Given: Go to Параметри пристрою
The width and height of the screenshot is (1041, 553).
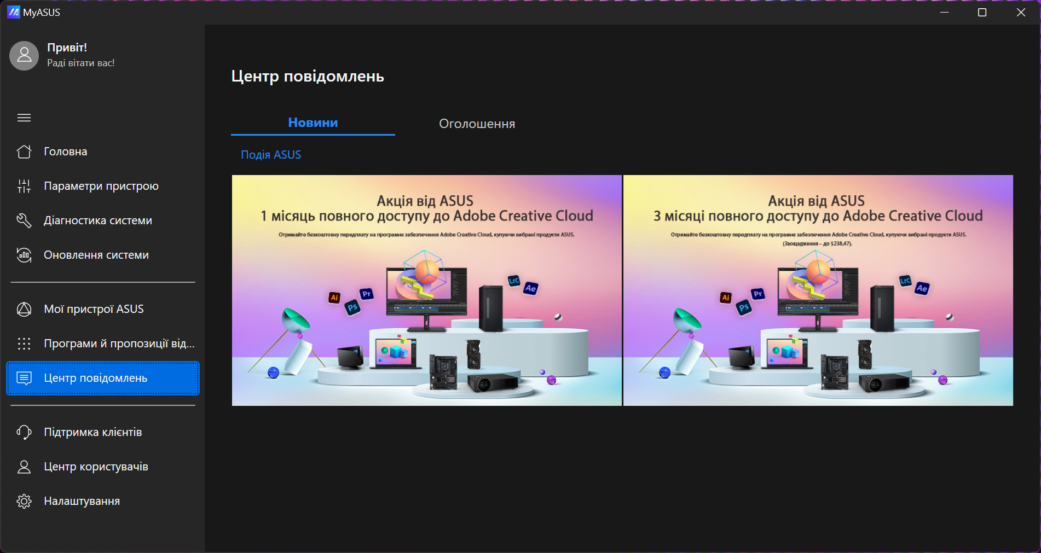Looking at the screenshot, I should click(103, 186).
